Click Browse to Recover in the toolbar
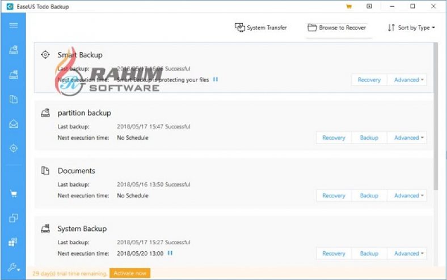Screen dimensions: 447x280 [x=337, y=28]
